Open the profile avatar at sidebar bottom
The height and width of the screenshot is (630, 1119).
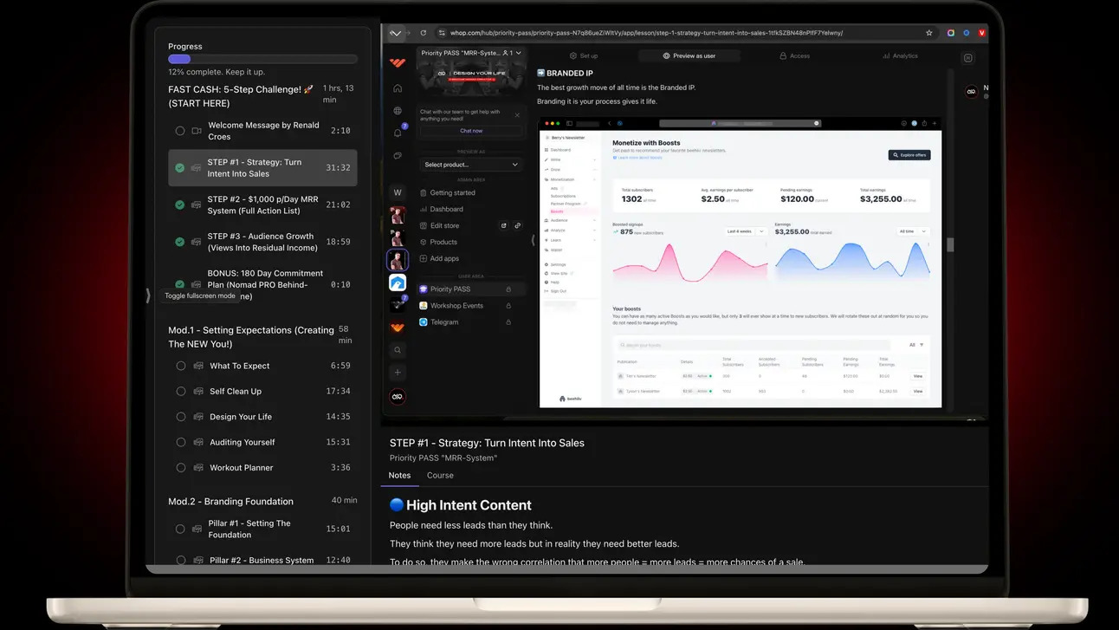tap(398, 397)
